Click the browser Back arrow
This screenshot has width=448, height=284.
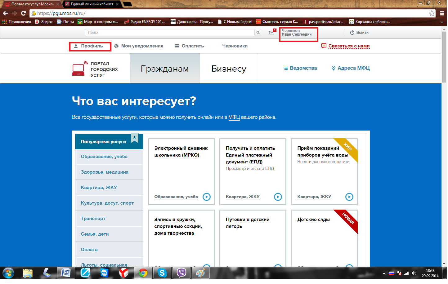[5, 13]
